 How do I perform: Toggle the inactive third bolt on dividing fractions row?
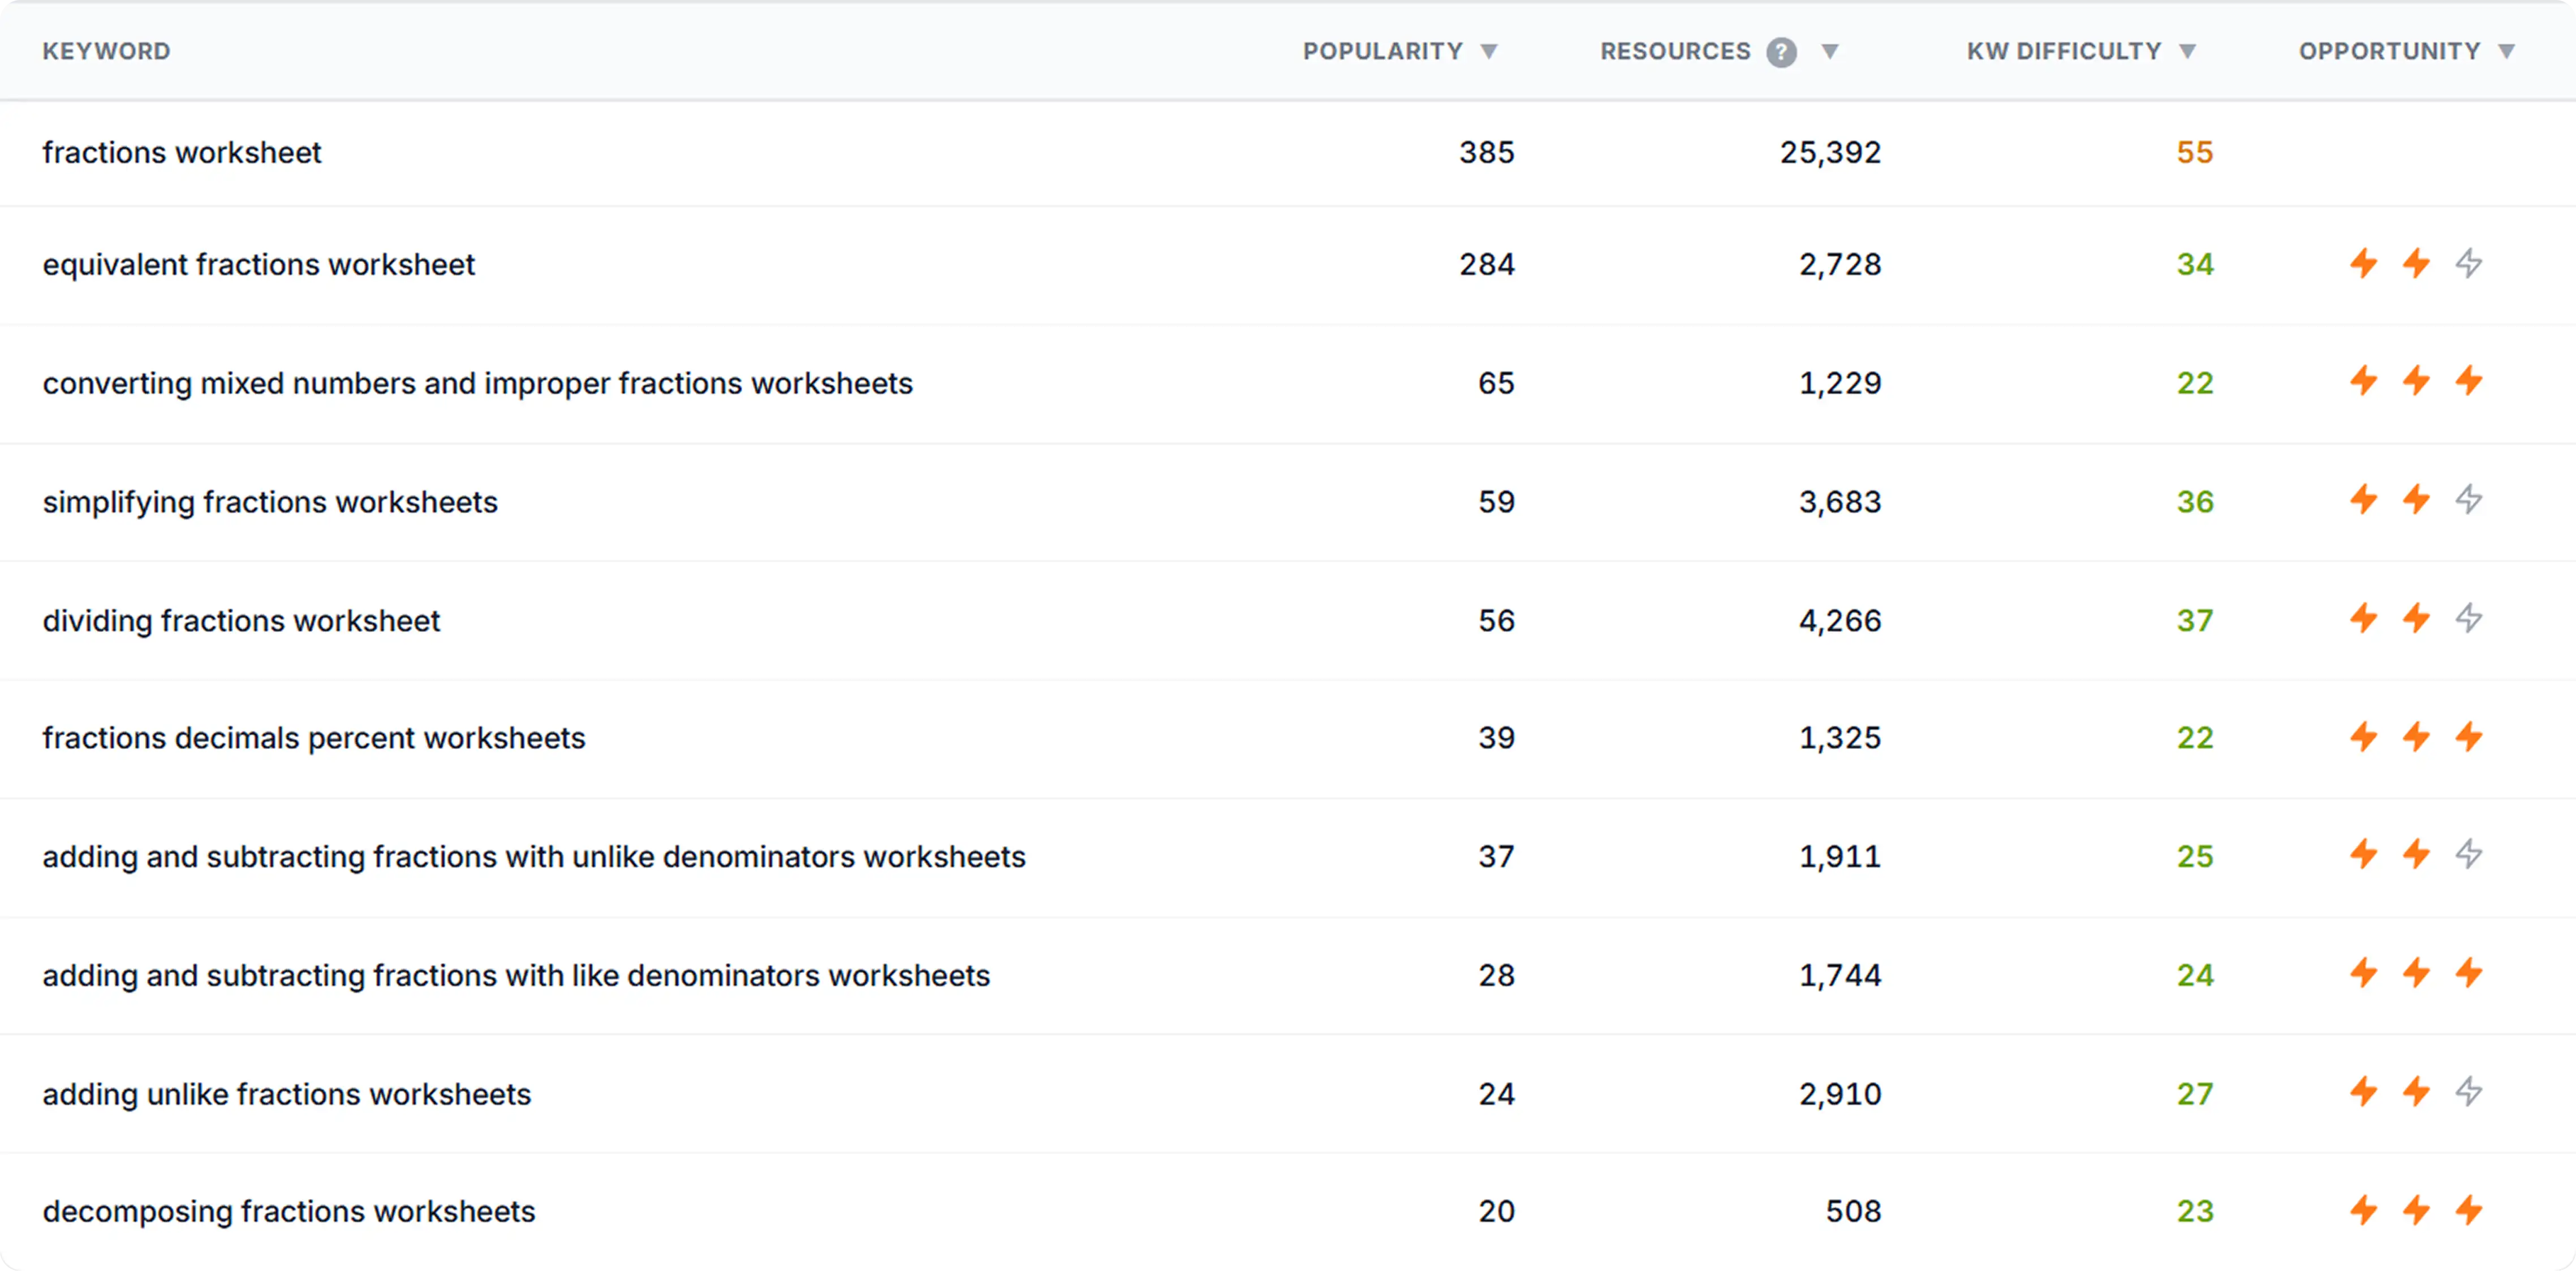pyautogui.click(x=2469, y=620)
